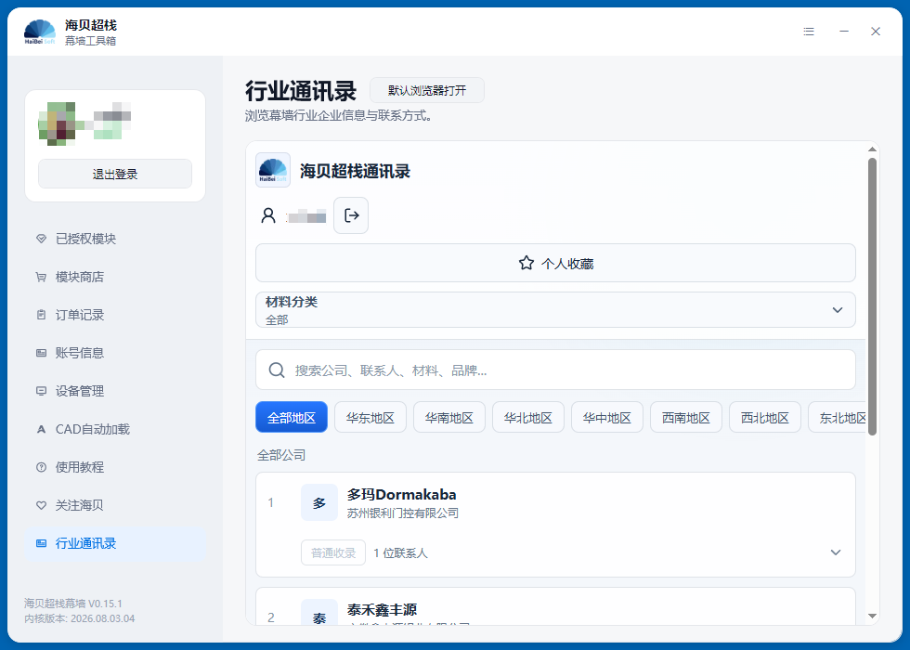This screenshot has height=650, width=910.
Task: Click the shopping cart icon beside 模块商店
Action: [41, 277]
